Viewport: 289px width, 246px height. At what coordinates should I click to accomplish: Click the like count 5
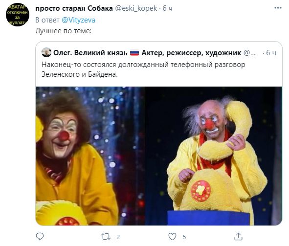point(184,237)
